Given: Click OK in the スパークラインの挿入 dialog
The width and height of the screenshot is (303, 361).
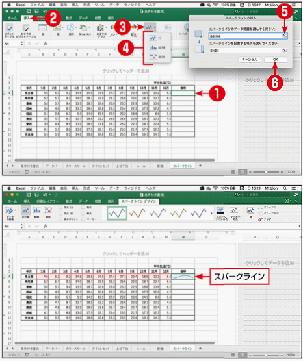Looking at the screenshot, I should point(276,60).
